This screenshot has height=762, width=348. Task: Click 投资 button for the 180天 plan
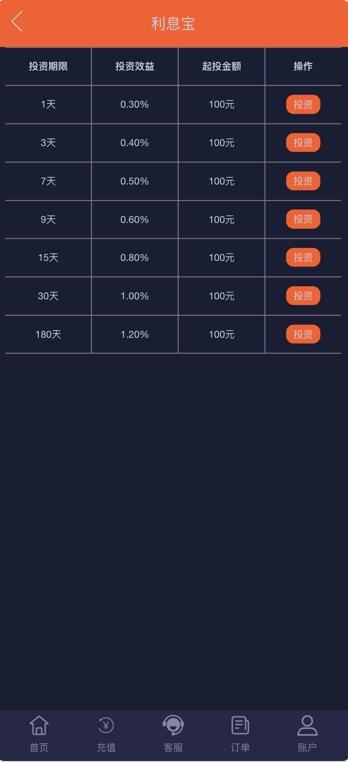[x=303, y=334]
